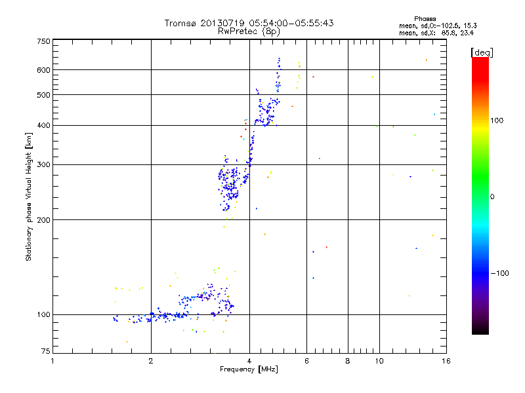Click the "Stationary phase Virtual Height [km]" axis label

28,196
